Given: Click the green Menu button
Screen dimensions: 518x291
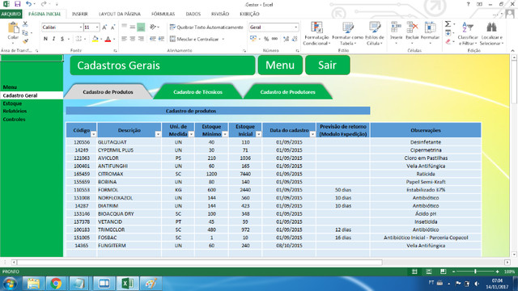Looking at the screenshot, I should (x=280, y=65).
